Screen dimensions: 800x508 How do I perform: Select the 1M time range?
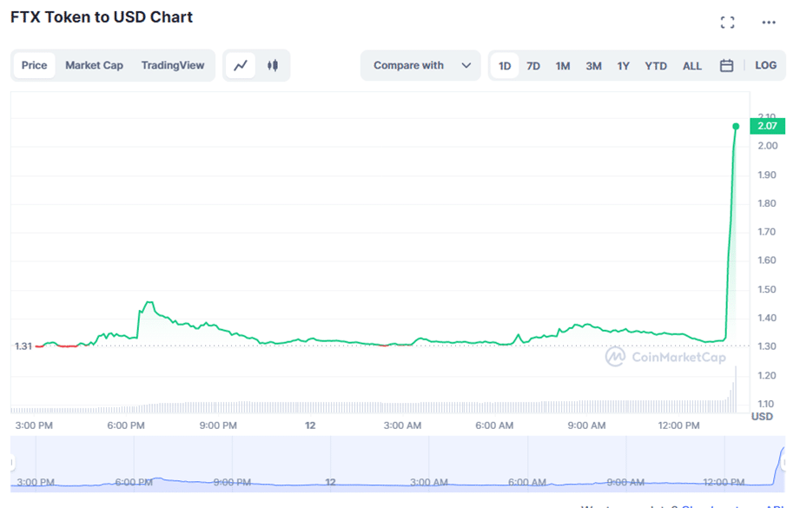pyautogui.click(x=563, y=66)
